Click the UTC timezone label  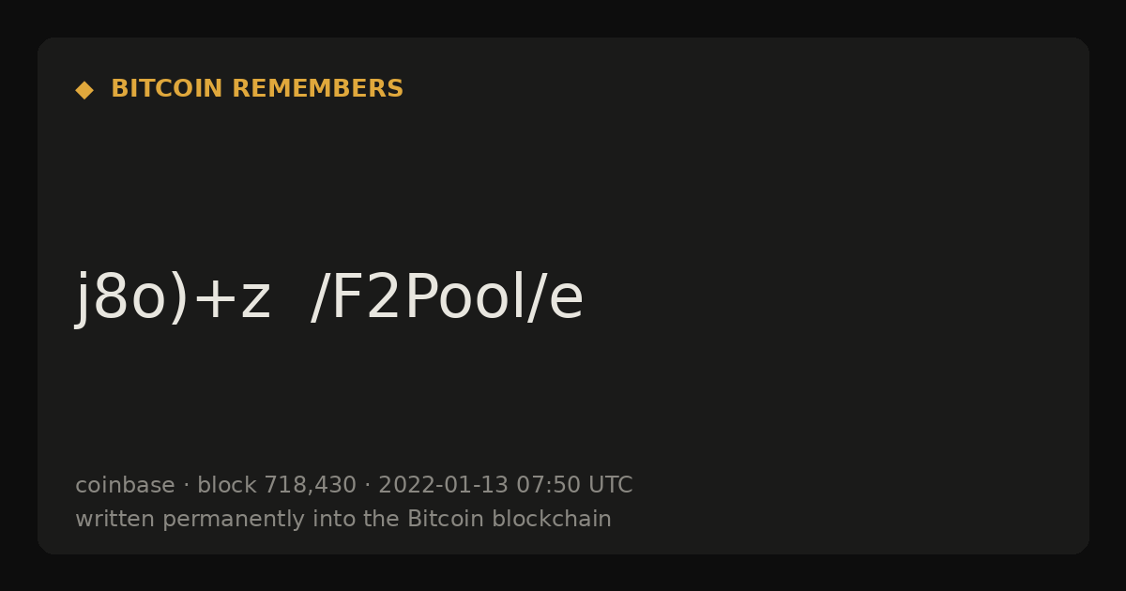click(611, 485)
